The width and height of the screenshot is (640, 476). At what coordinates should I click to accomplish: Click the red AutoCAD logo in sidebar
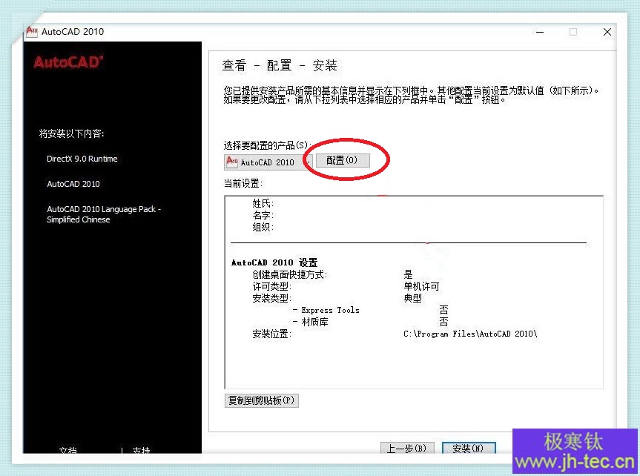click(68, 62)
